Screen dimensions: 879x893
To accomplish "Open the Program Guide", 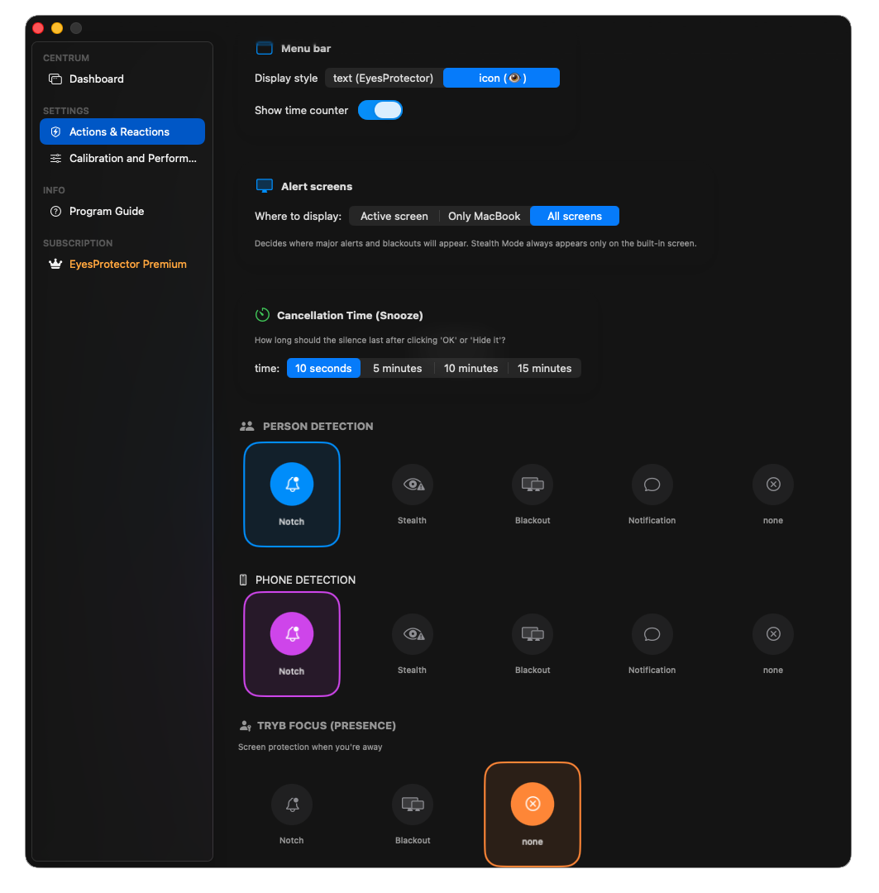I will tap(105, 211).
